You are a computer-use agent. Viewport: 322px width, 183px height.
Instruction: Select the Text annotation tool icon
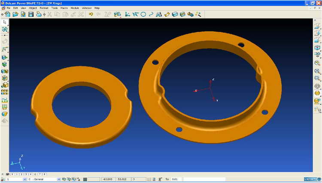tap(159, 14)
